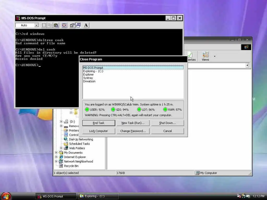The image size is (267, 200).
Task: Click the Copy icon in MS-DOS Prompt toolbar
Action: click(x=50, y=25)
